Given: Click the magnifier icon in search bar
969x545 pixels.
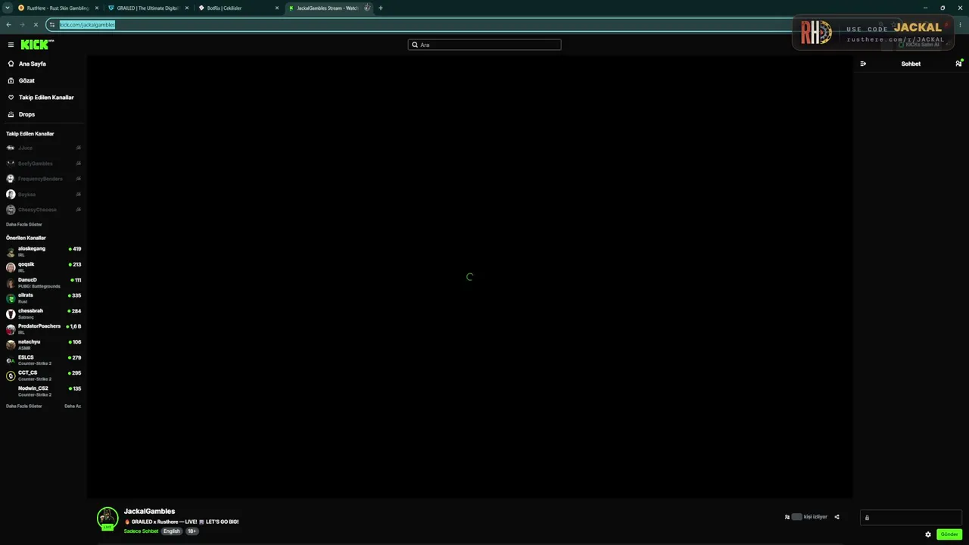Looking at the screenshot, I should tap(415, 45).
